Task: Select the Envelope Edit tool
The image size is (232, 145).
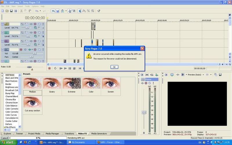Action: 84,11
